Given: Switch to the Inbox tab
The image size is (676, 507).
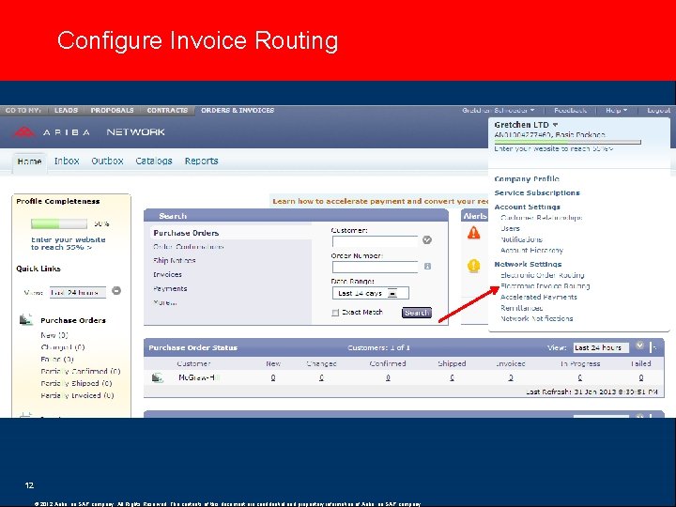Looking at the screenshot, I should (x=67, y=161).
